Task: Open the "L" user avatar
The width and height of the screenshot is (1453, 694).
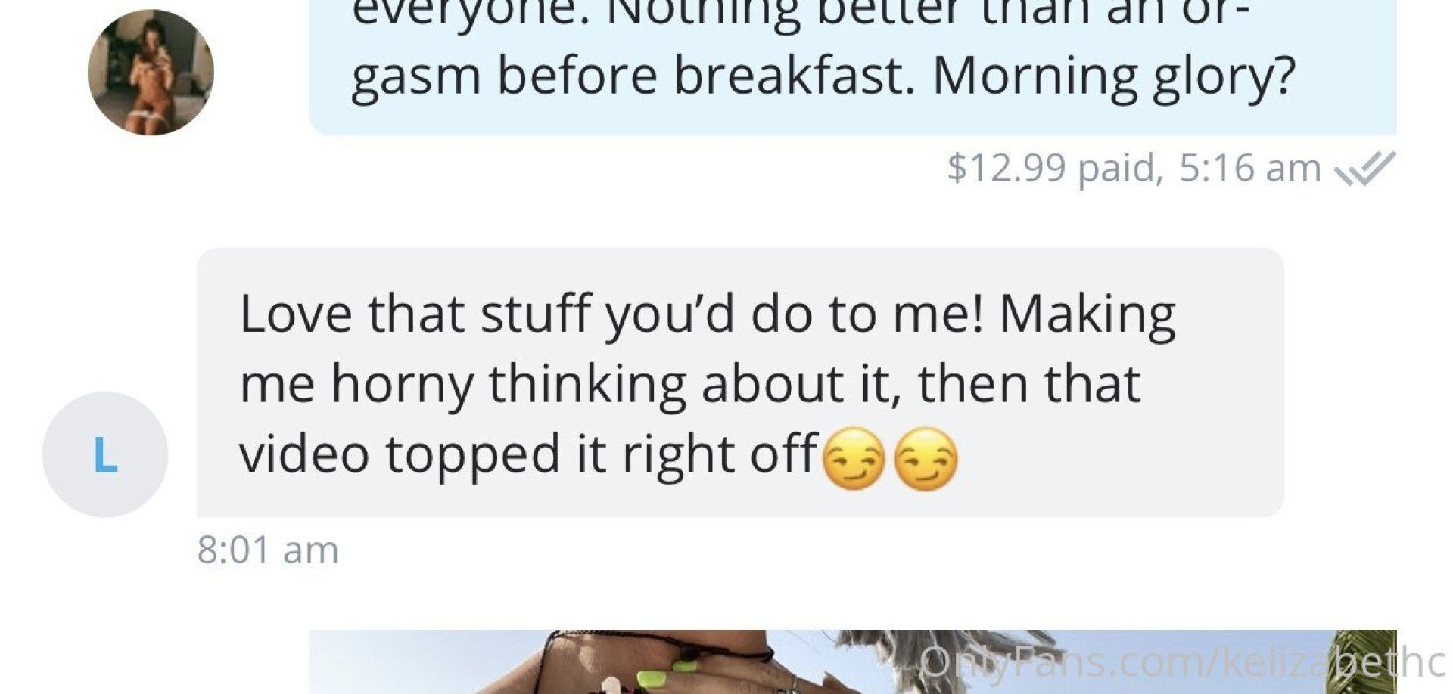Action: point(105,454)
